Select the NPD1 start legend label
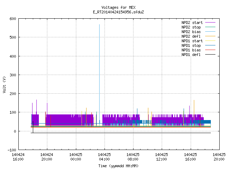Image resolution: width=226 pixels, height=169 pixels. pos(192,41)
